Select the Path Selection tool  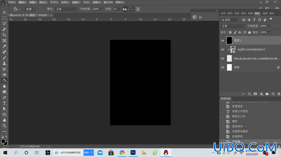click(4, 109)
